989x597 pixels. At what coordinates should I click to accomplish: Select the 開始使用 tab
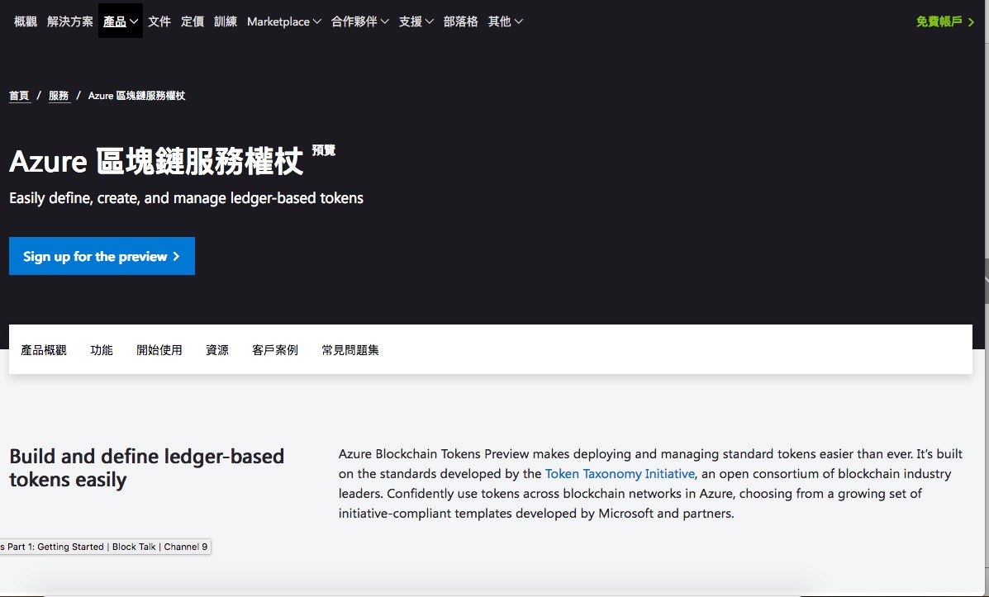tap(159, 350)
